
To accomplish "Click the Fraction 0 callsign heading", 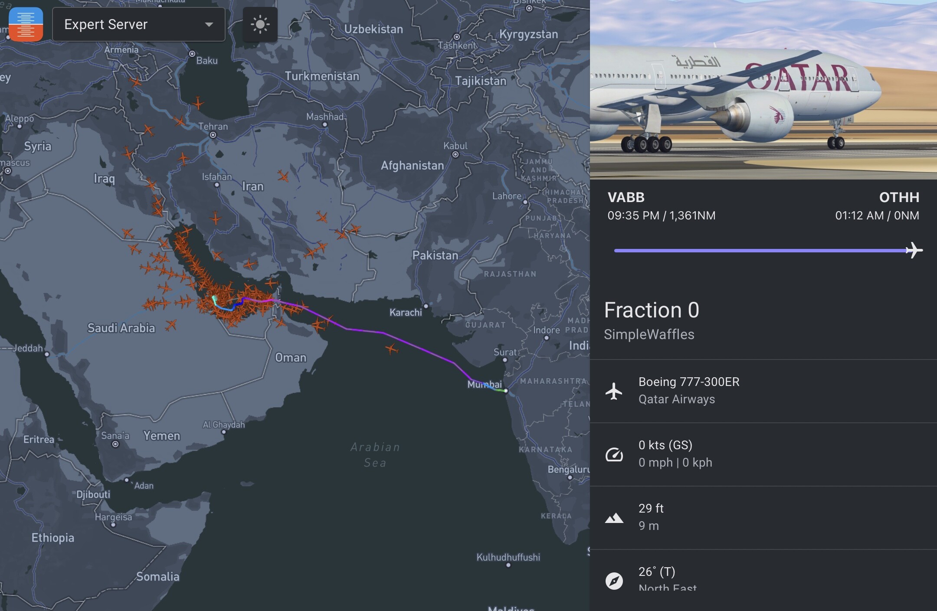I will pos(651,310).
